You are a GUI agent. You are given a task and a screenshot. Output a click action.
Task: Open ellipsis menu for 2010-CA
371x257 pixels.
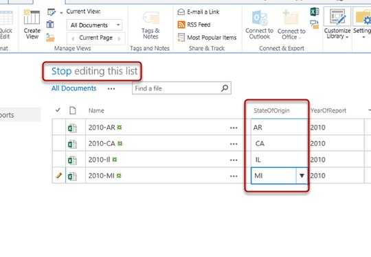pos(234,144)
